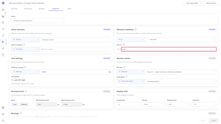Click Scan latest data button
This screenshot has width=221, height=124.
coord(192,3)
